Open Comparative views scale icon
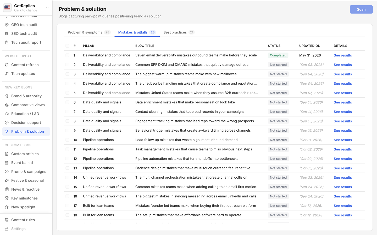Viewport: 377px width, 235px height. 7,105
